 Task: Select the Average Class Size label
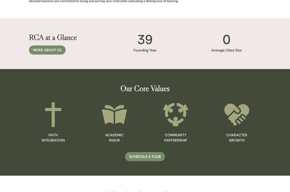pos(227,50)
